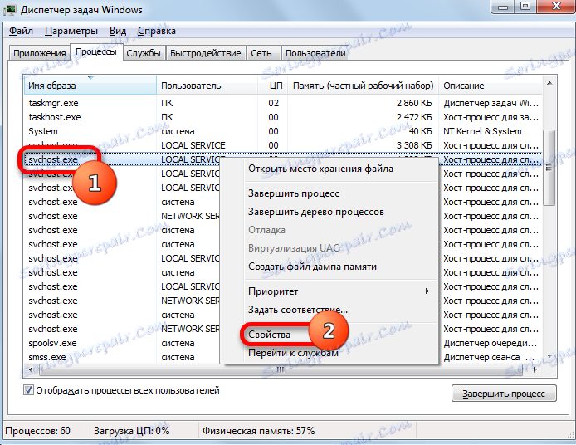This screenshot has width=576, height=445.
Task: Sort by Описание column header
Action: click(x=490, y=86)
